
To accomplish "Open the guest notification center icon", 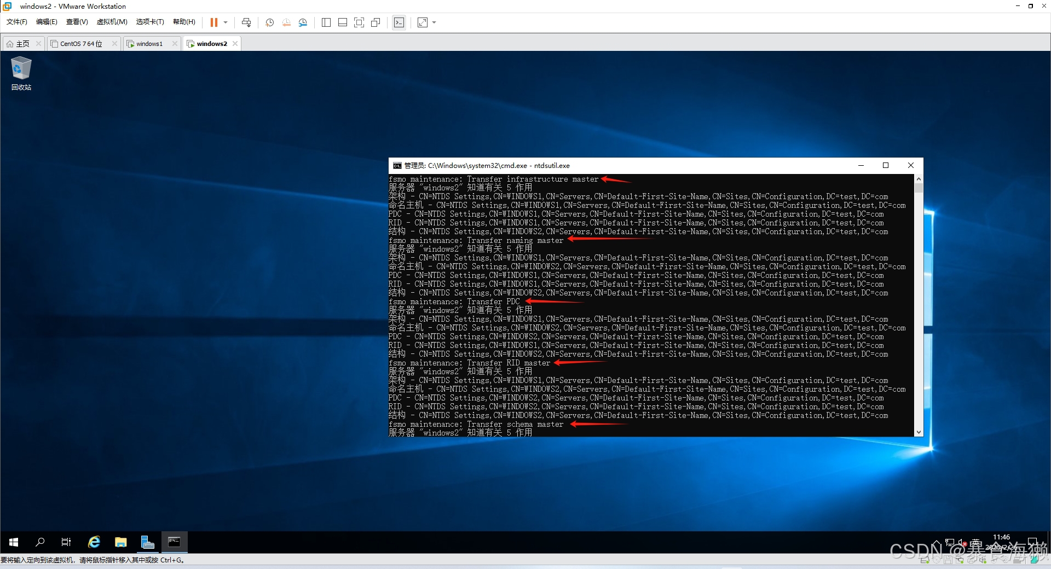I will pos(1032,542).
